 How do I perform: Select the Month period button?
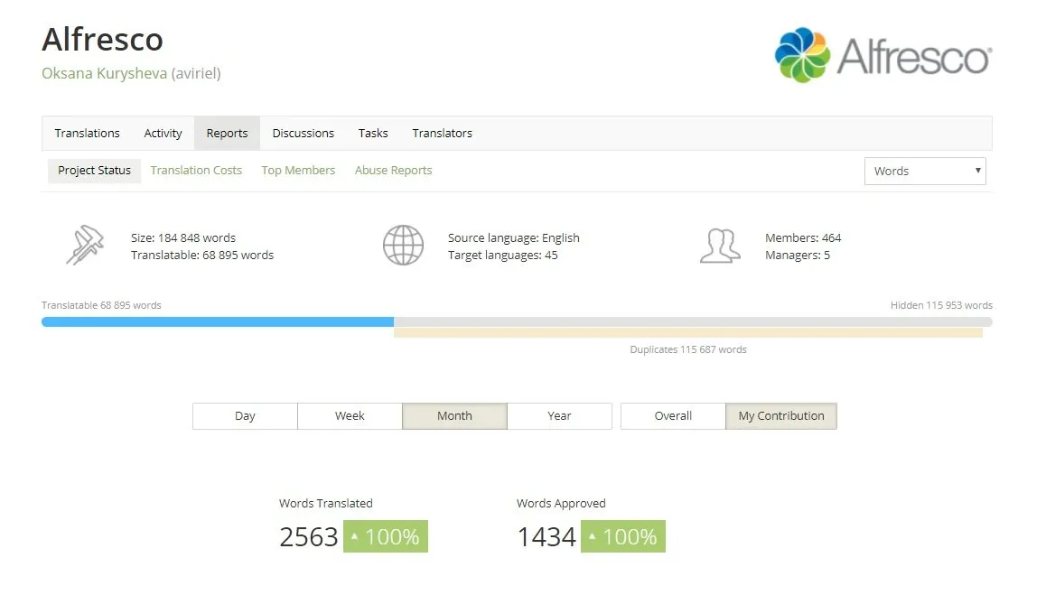[x=454, y=416]
